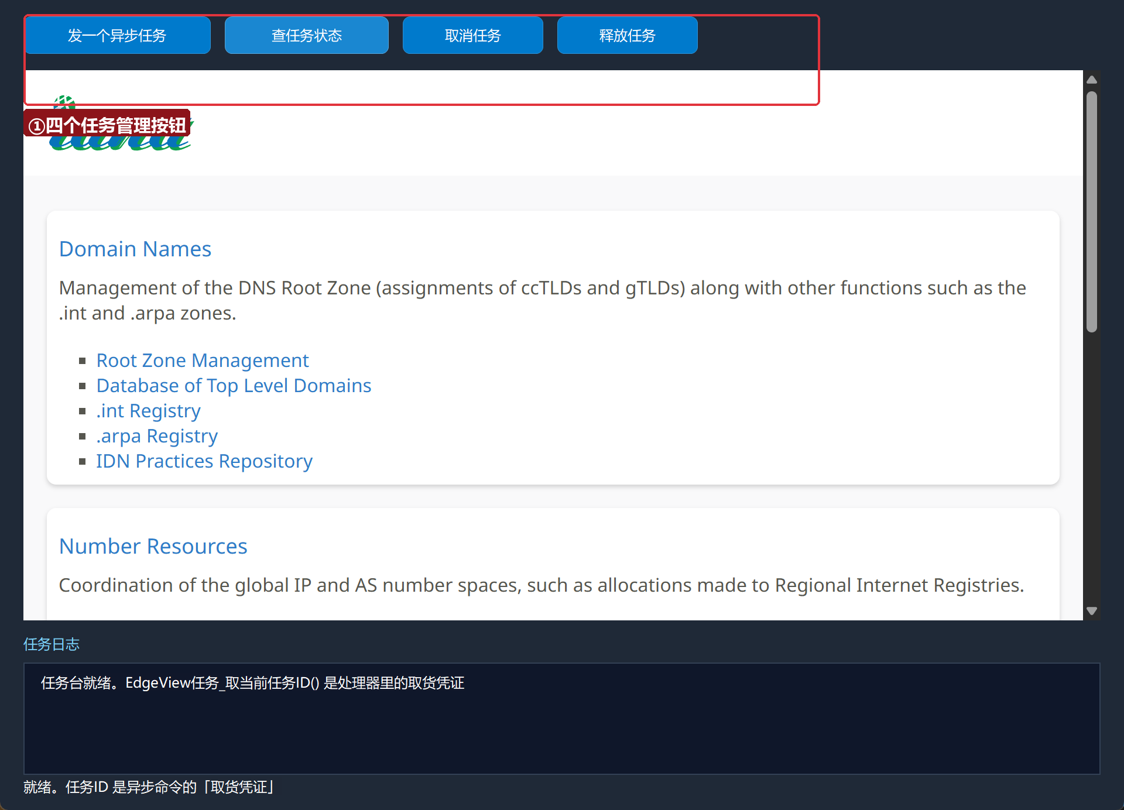The image size is (1124, 810).
Task: Open IDN Practices Repository link
Action: 204,461
